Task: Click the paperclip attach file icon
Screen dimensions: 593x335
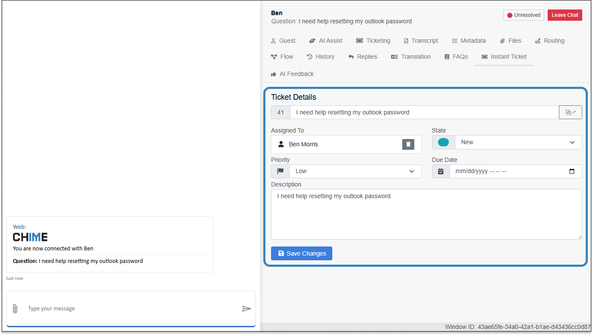Action: pyautogui.click(x=15, y=309)
